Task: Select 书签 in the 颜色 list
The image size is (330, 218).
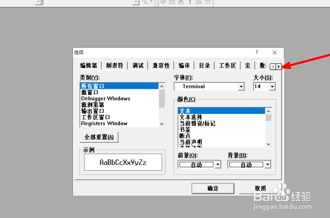Action: pyautogui.click(x=185, y=130)
